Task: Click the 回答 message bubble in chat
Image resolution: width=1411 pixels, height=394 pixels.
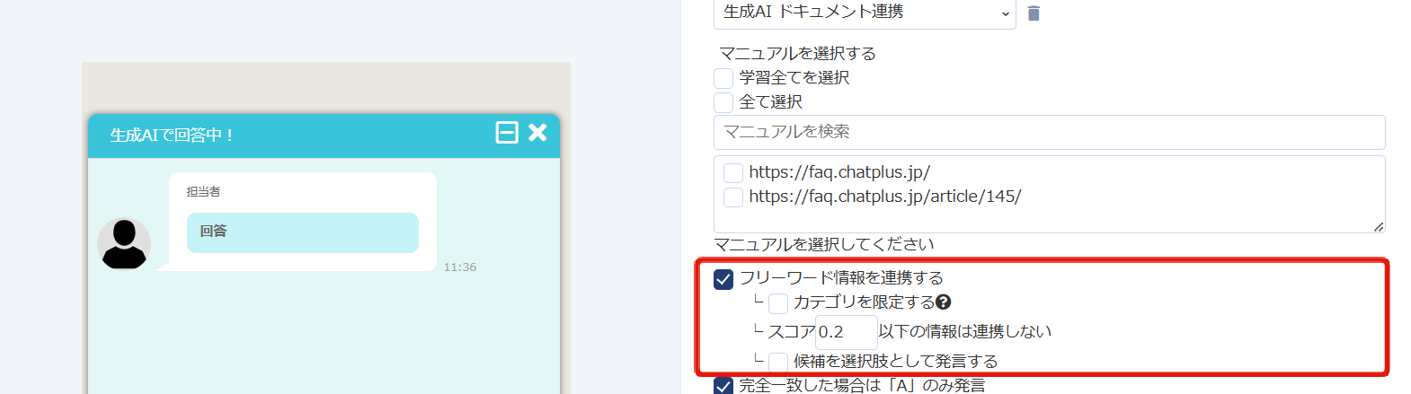Action: pos(302,232)
